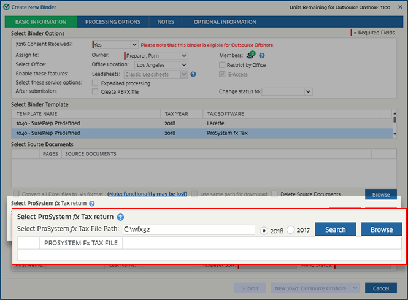Click the Create New Binder logo icon

coord(6,7)
